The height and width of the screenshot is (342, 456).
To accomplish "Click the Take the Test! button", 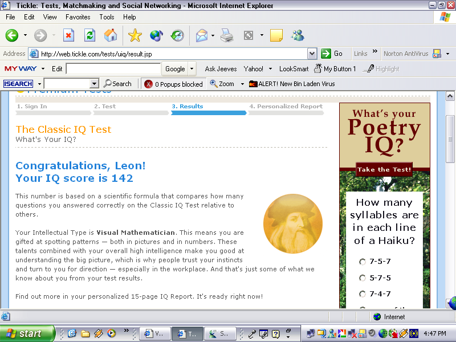I will click(x=384, y=169).
